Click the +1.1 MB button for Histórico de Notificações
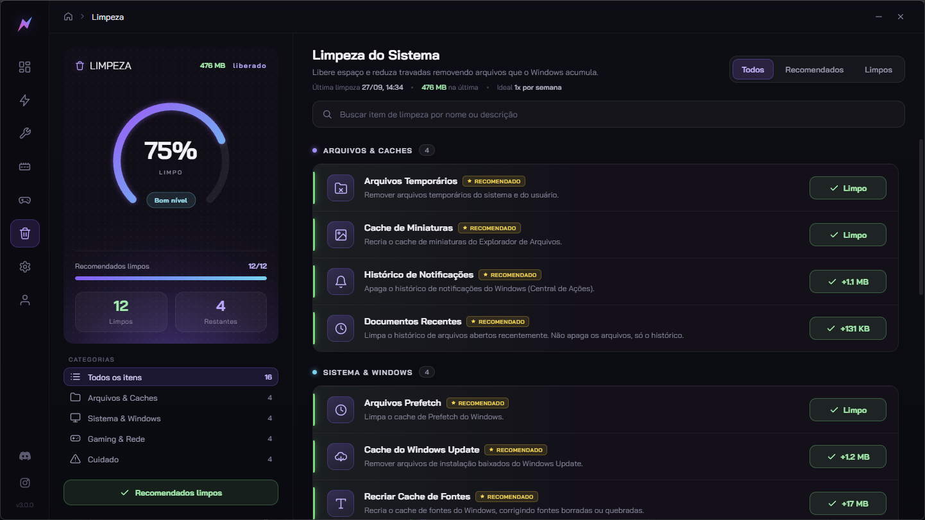Image resolution: width=925 pixels, height=520 pixels. click(848, 281)
